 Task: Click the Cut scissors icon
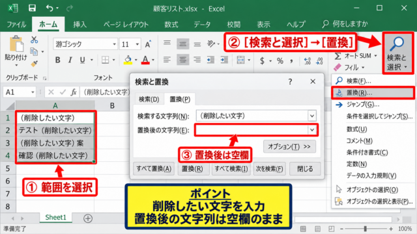point(34,40)
